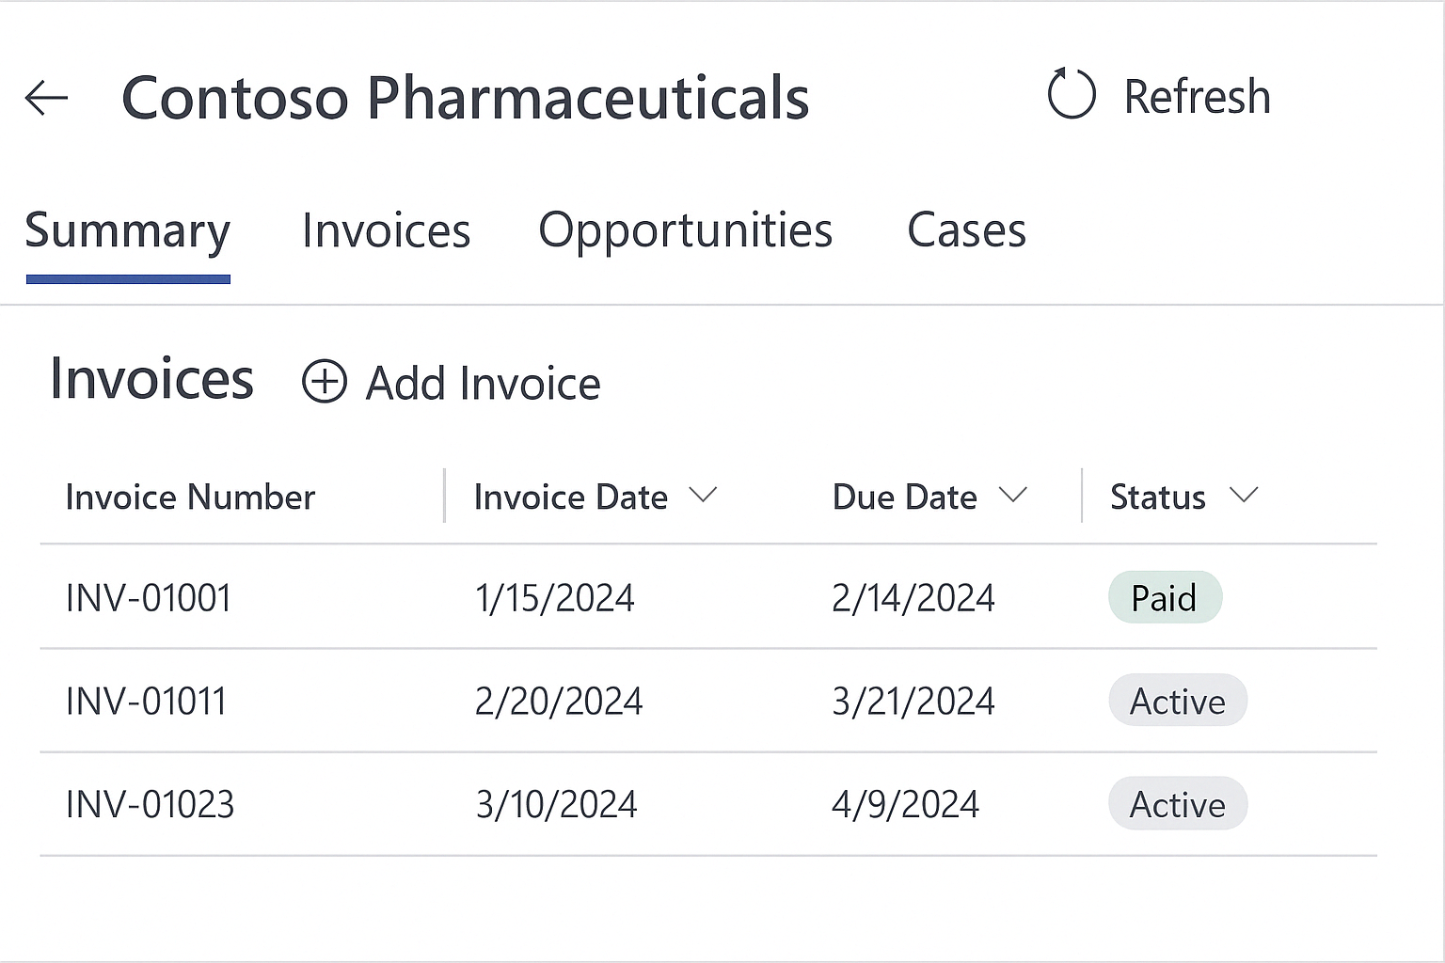This screenshot has height=963, width=1445.
Task: Open invoice INV-01011
Action: (146, 702)
